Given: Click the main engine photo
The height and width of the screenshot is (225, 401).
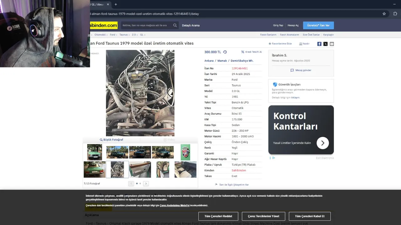Looking at the screenshot, I should pos(140,93).
